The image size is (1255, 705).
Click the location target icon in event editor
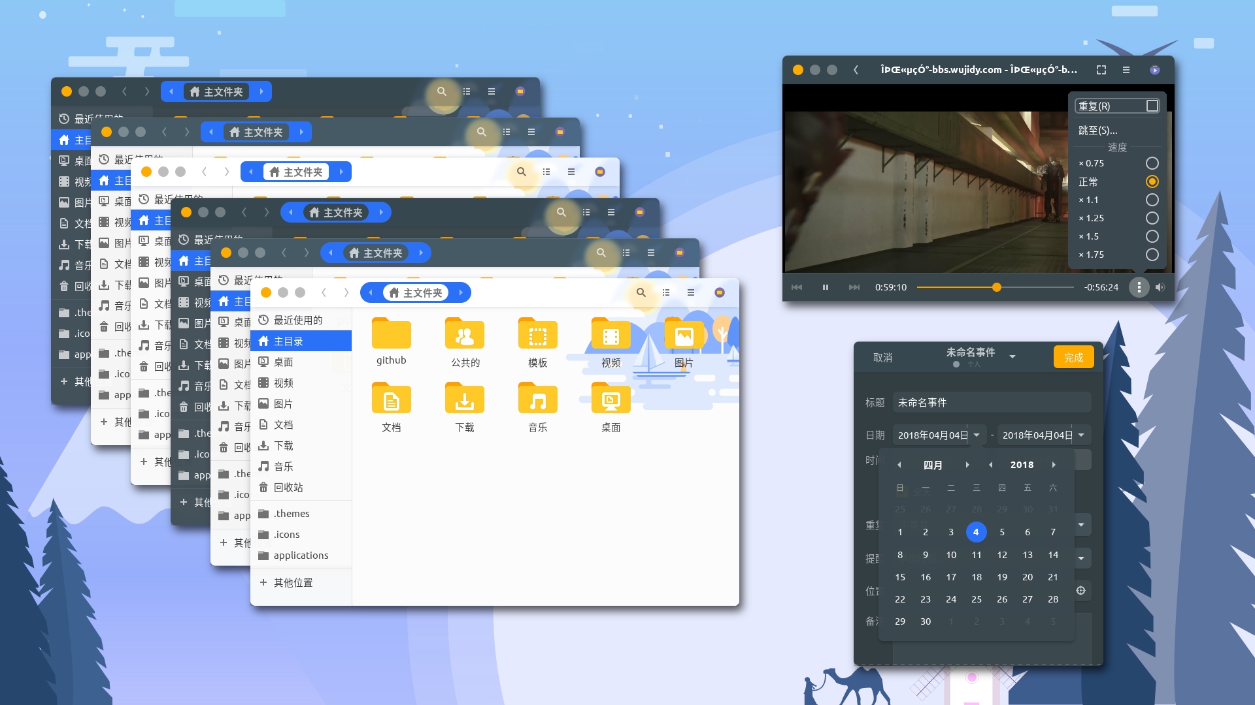[1081, 591]
